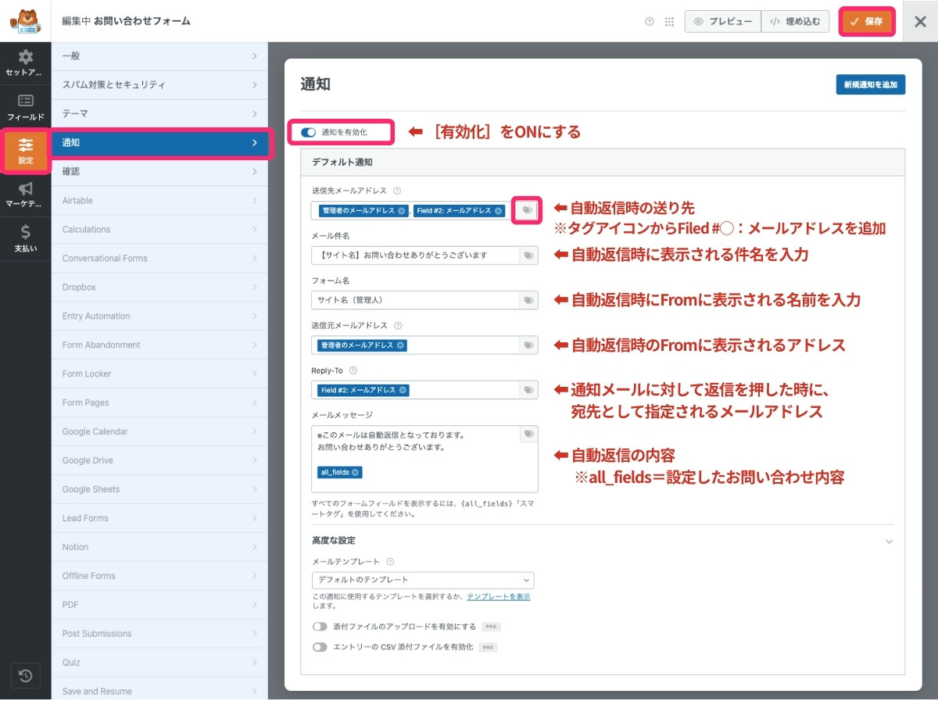The width and height of the screenshot is (938, 701).
Task: Click the tag icon beside 送信先メールアドレス
Action: coord(528,211)
